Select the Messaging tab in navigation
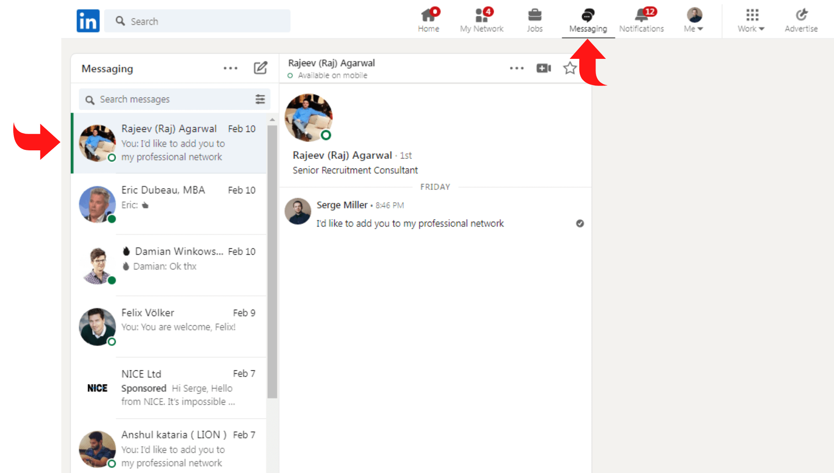This screenshot has width=834, height=473. (x=587, y=21)
